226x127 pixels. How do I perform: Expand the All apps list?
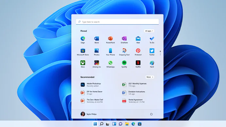point(149,31)
